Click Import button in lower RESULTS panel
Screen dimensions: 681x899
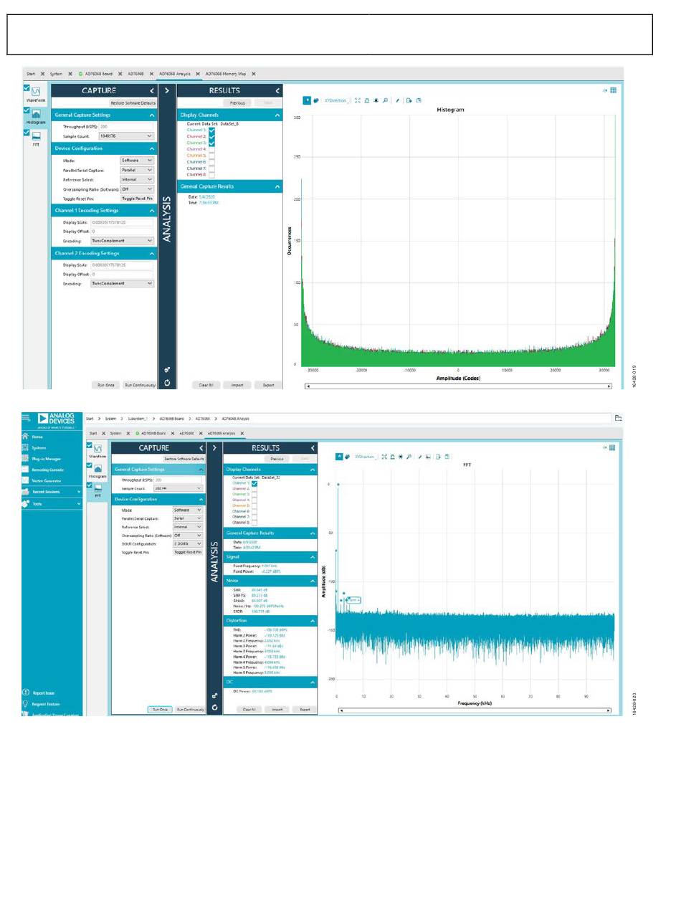point(277,709)
